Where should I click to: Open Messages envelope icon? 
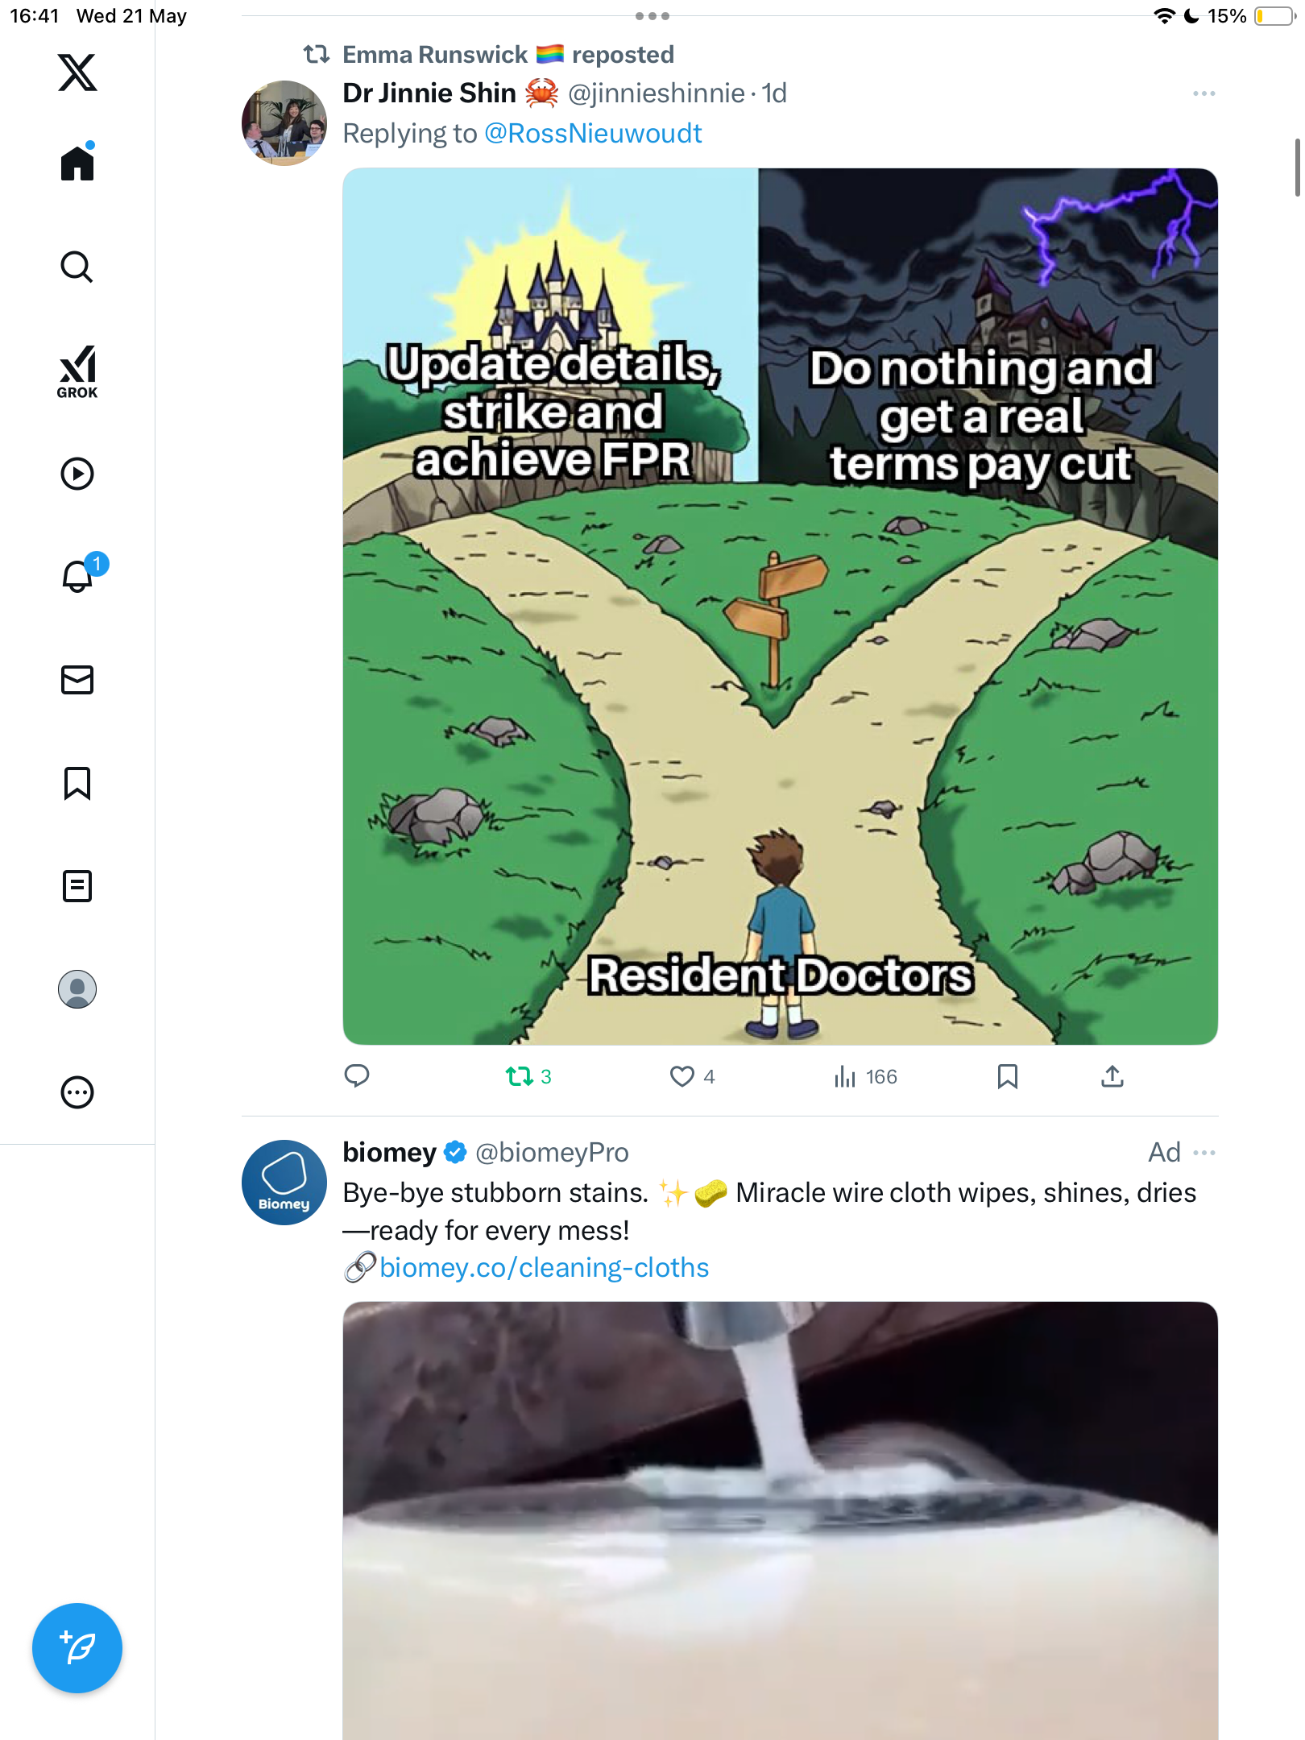point(77,680)
